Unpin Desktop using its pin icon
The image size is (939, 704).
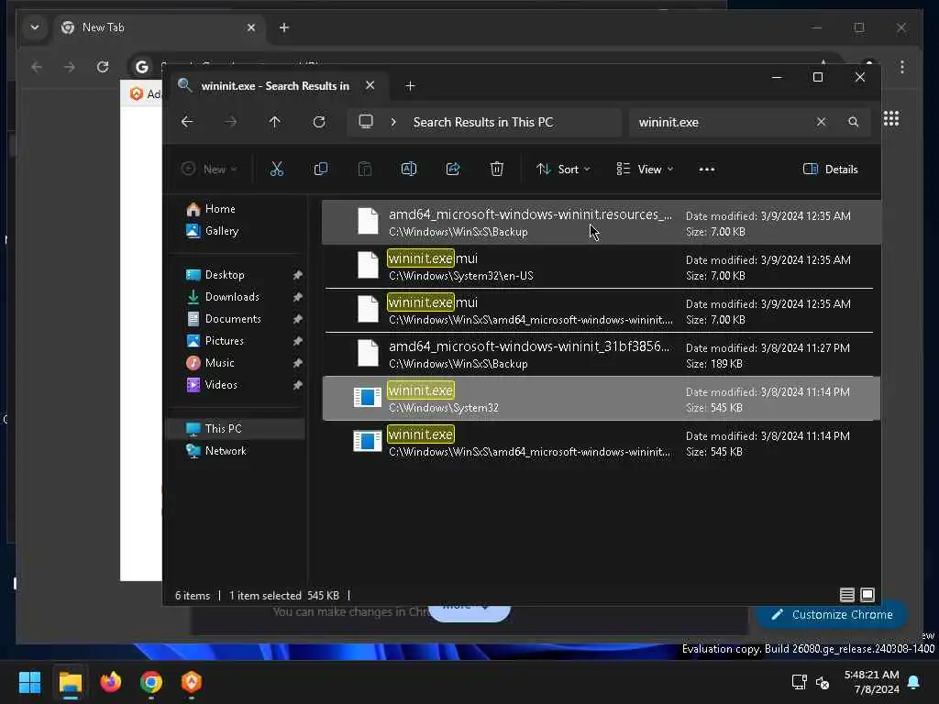pos(297,275)
